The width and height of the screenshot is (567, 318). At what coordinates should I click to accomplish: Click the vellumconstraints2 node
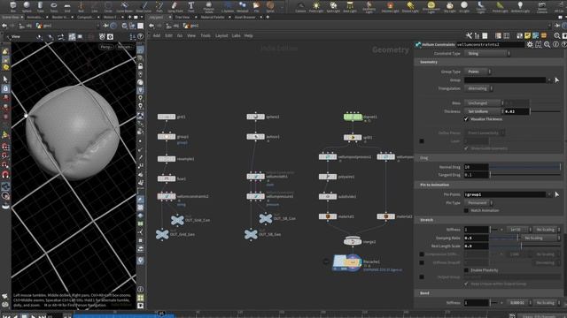pyautogui.click(x=167, y=196)
